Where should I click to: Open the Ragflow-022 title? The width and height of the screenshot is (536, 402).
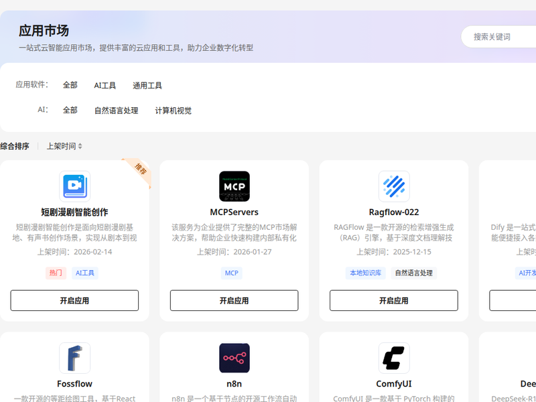point(394,212)
